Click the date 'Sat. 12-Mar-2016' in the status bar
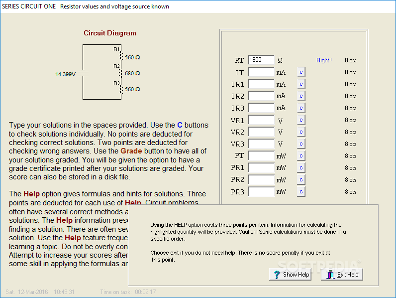The image size is (396, 298). coord(27,292)
